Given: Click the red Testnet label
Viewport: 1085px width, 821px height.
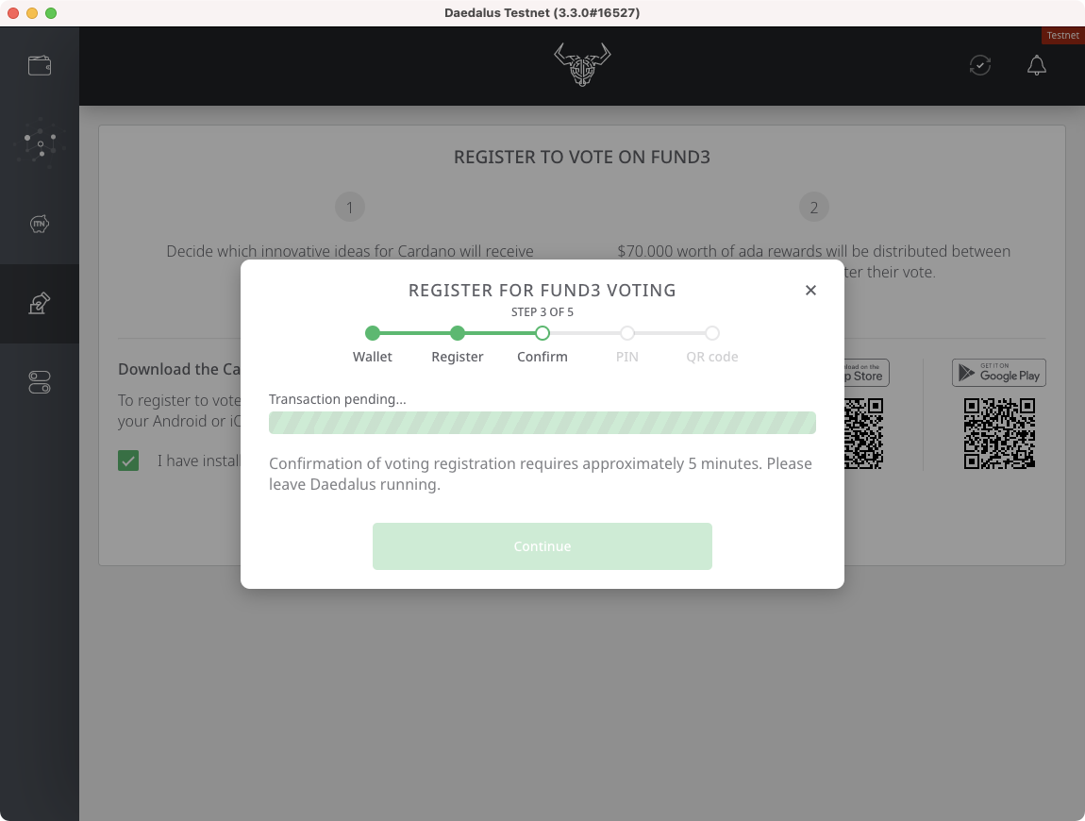Looking at the screenshot, I should (1062, 35).
